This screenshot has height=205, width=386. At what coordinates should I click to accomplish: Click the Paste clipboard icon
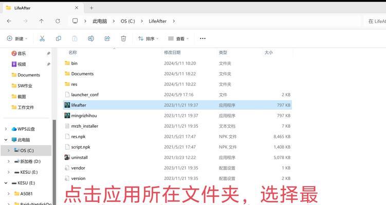click(x=75, y=38)
